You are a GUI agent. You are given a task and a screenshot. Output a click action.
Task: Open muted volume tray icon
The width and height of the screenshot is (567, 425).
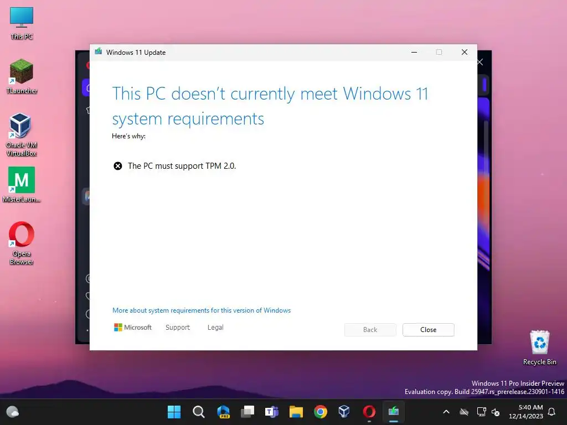[x=496, y=412]
